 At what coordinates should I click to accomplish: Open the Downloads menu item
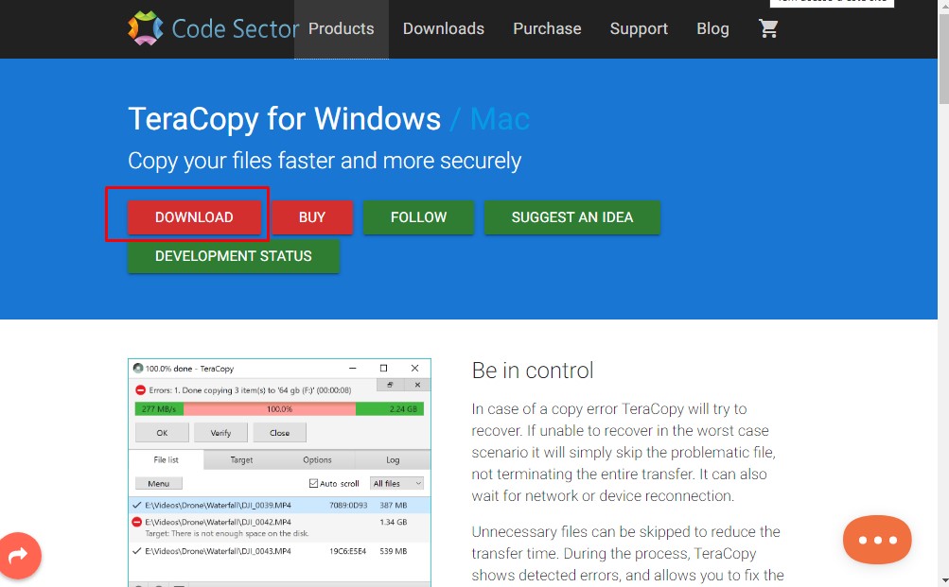[444, 29]
